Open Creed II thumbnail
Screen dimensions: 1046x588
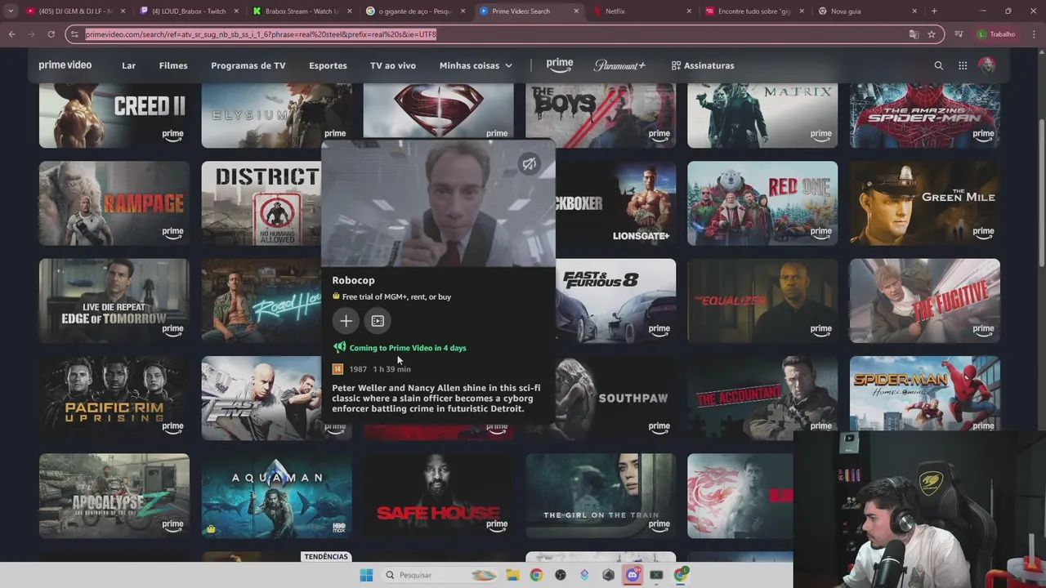coord(114,115)
